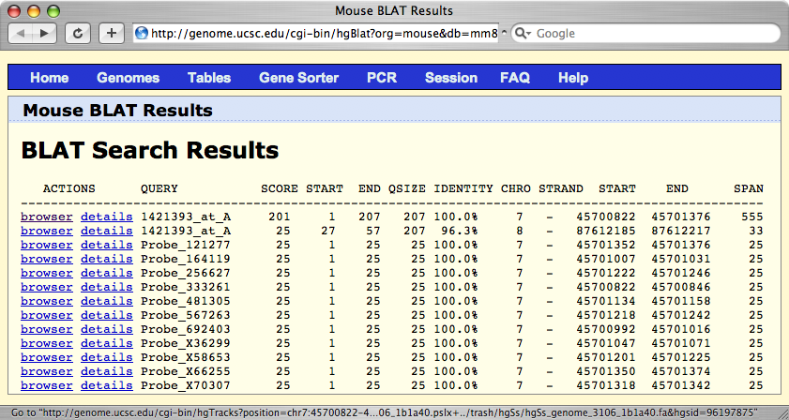Open the Google search magnifier dropdown
The image size is (789, 420).
pyautogui.click(x=523, y=33)
